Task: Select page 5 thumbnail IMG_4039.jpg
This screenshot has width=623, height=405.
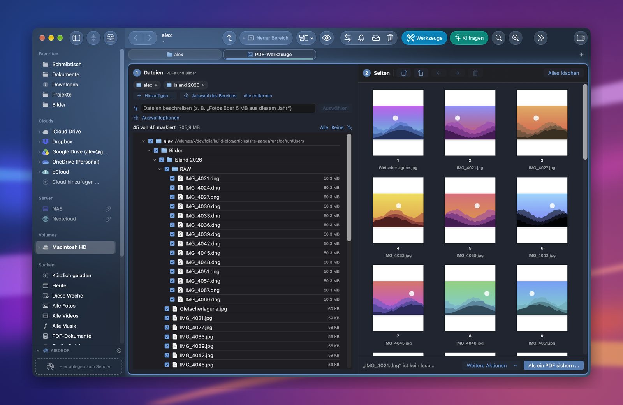Action: 470,210
